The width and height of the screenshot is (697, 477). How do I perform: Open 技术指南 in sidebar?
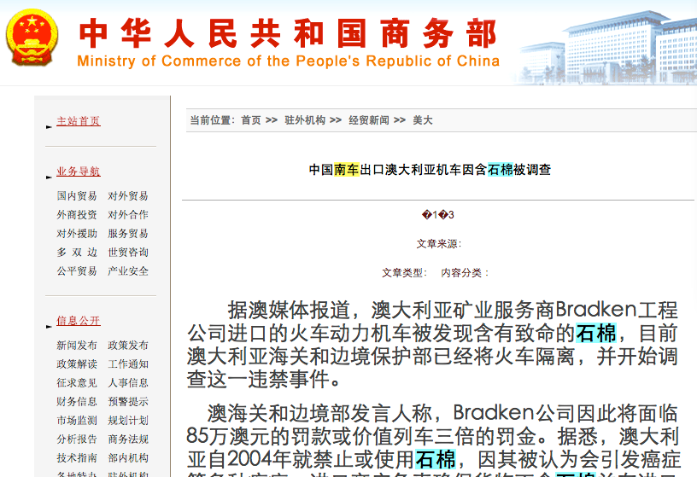click(77, 457)
